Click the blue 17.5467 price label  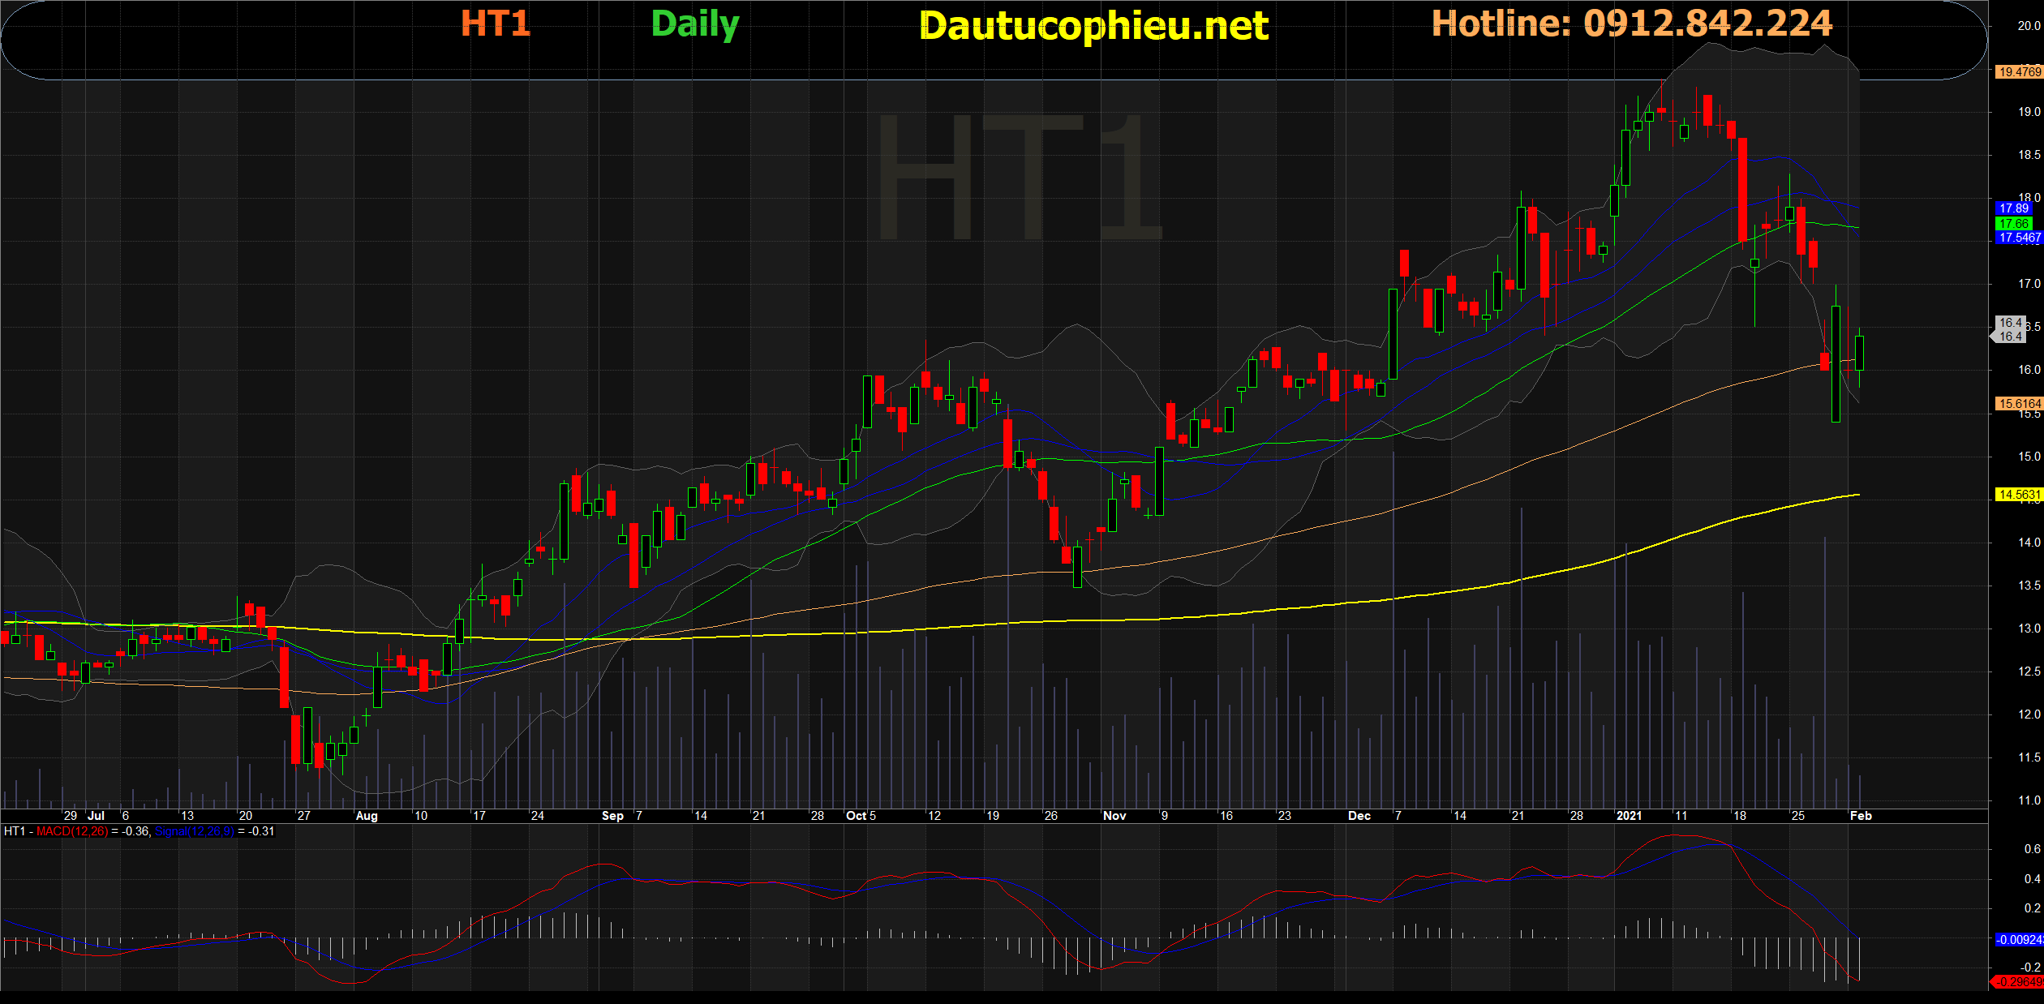pyautogui.click(x=2019, y=238)
